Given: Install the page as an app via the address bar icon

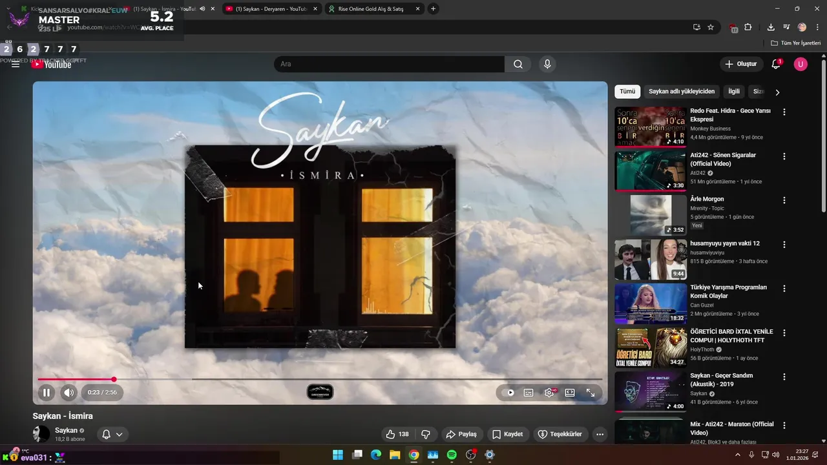Looking at the screenshot, I should tap(696, 27).
